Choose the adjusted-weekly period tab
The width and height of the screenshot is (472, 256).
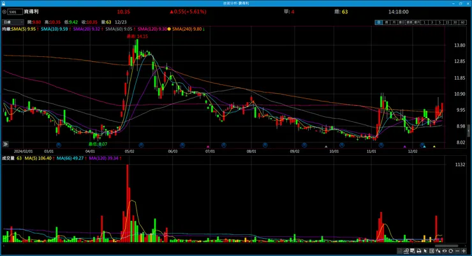click(409, 22)
